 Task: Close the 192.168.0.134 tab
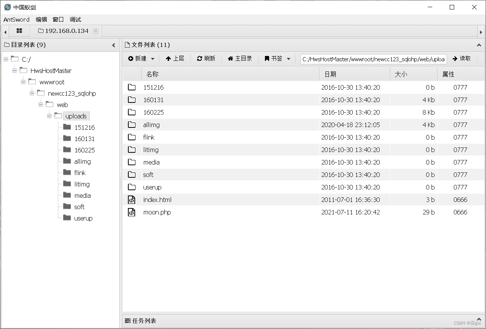(x=96, y=31)
